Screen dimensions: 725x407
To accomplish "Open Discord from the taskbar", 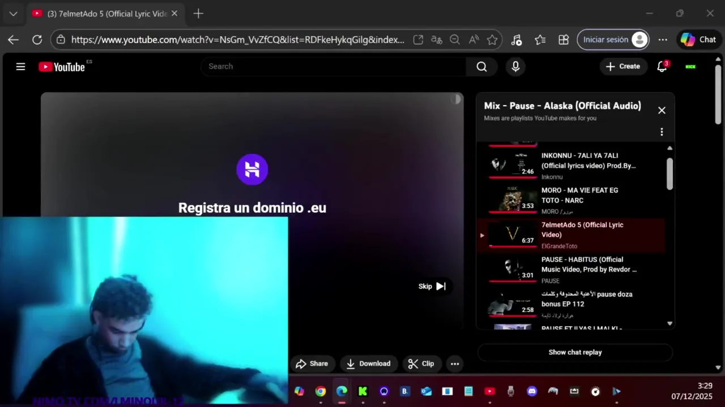I will 532,391.
